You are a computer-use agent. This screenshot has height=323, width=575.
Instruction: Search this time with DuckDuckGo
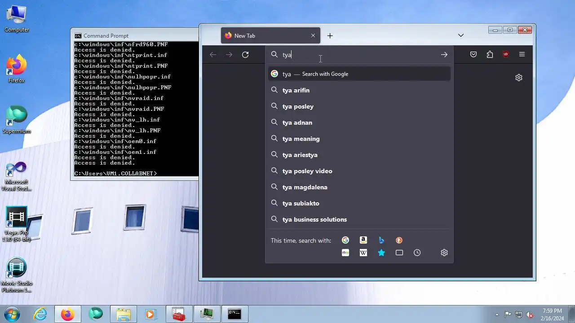pos(399,240)
